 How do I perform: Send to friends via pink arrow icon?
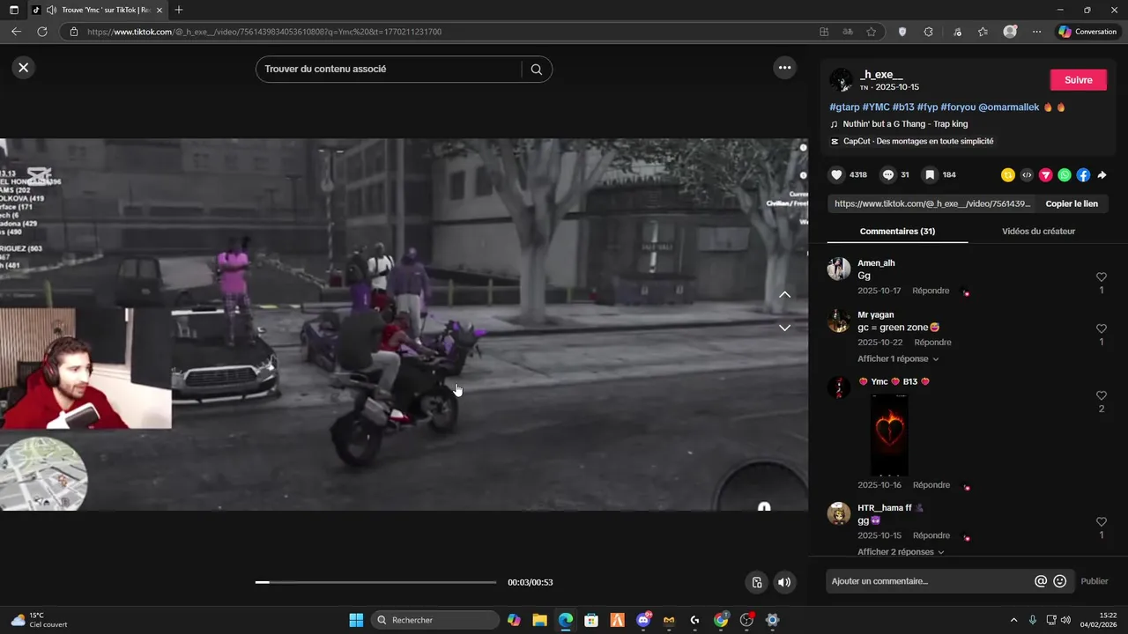click(x=1046, y=175)
